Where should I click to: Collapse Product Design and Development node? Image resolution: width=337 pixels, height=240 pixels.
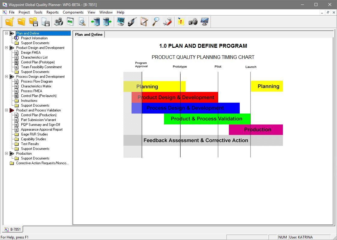7,48
